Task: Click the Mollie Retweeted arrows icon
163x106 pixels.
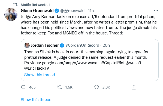Action: click(x=15, y=5)
